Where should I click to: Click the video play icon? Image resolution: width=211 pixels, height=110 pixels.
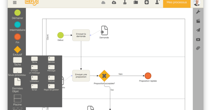click(198, 40)
